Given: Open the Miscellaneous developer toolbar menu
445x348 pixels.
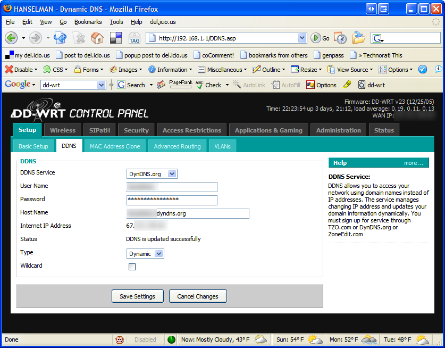Looking at the screenshot, I should tap(222, 69).
